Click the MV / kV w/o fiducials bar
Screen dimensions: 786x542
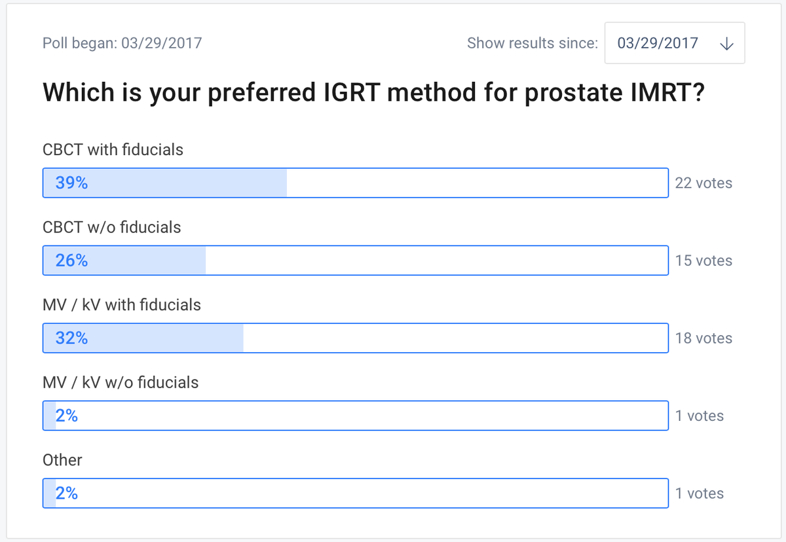356,416
